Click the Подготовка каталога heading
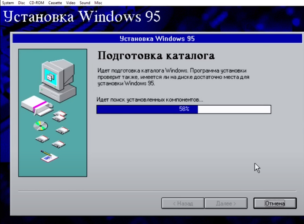304x224 pixels. click(x=156, y=56)
